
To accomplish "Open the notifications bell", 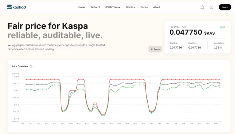I will pyautogui.click(x=202, y=7).
